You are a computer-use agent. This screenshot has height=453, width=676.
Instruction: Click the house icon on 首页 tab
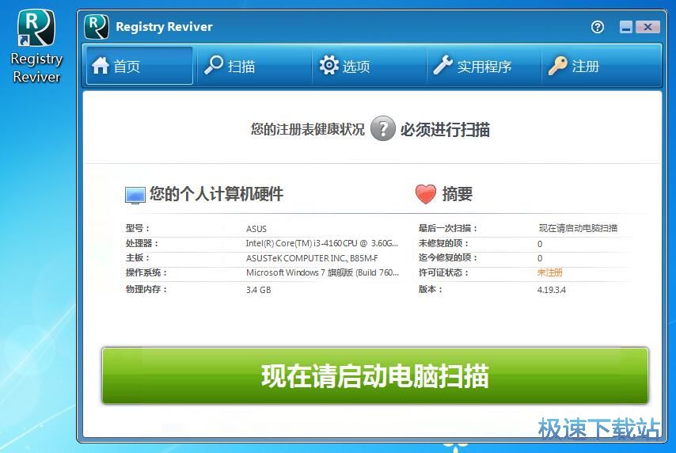[101, 66]
